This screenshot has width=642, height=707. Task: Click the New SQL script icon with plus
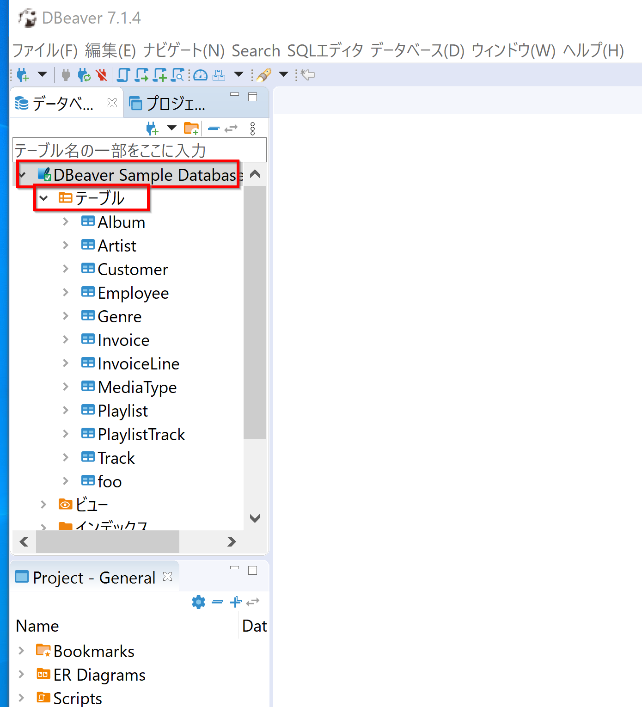pos(160,74)
